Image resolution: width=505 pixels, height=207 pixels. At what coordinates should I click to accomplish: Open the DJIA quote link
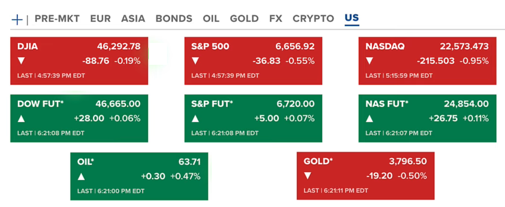coord(27,47)
